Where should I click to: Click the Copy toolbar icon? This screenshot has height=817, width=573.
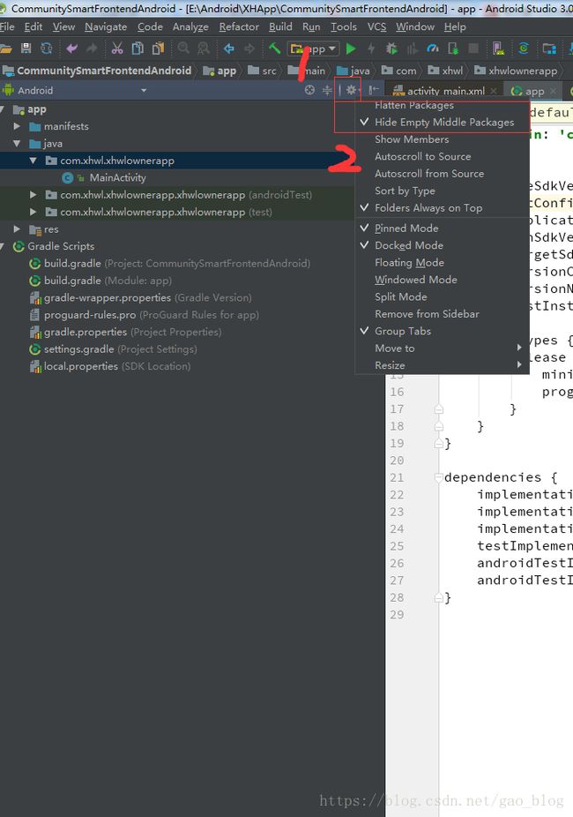(138, 49)
